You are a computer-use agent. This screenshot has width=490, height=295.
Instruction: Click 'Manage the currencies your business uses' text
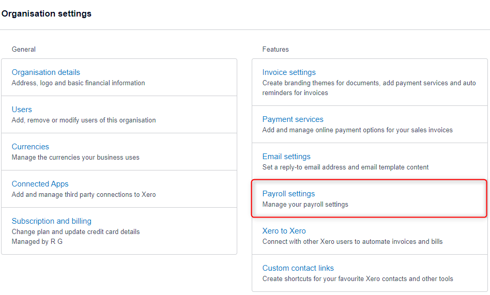click(75, 157)
